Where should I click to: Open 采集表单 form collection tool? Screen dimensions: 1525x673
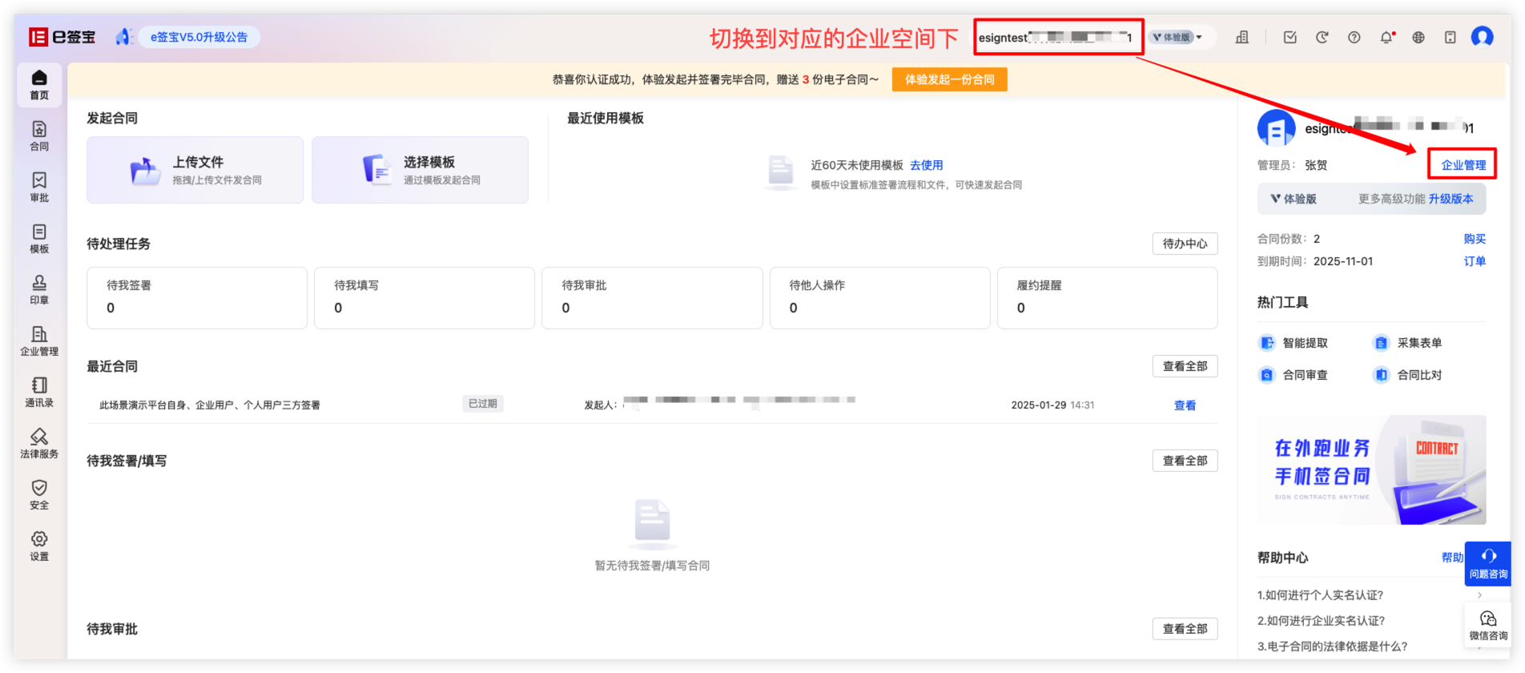pos(1408,343)
